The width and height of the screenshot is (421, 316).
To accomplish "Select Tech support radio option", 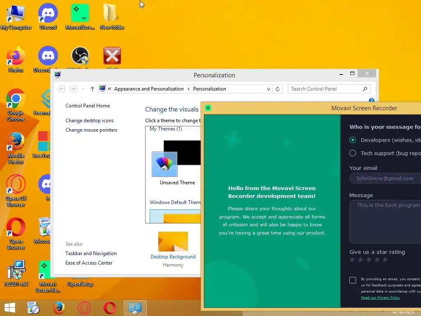I will tap(352, 153).
